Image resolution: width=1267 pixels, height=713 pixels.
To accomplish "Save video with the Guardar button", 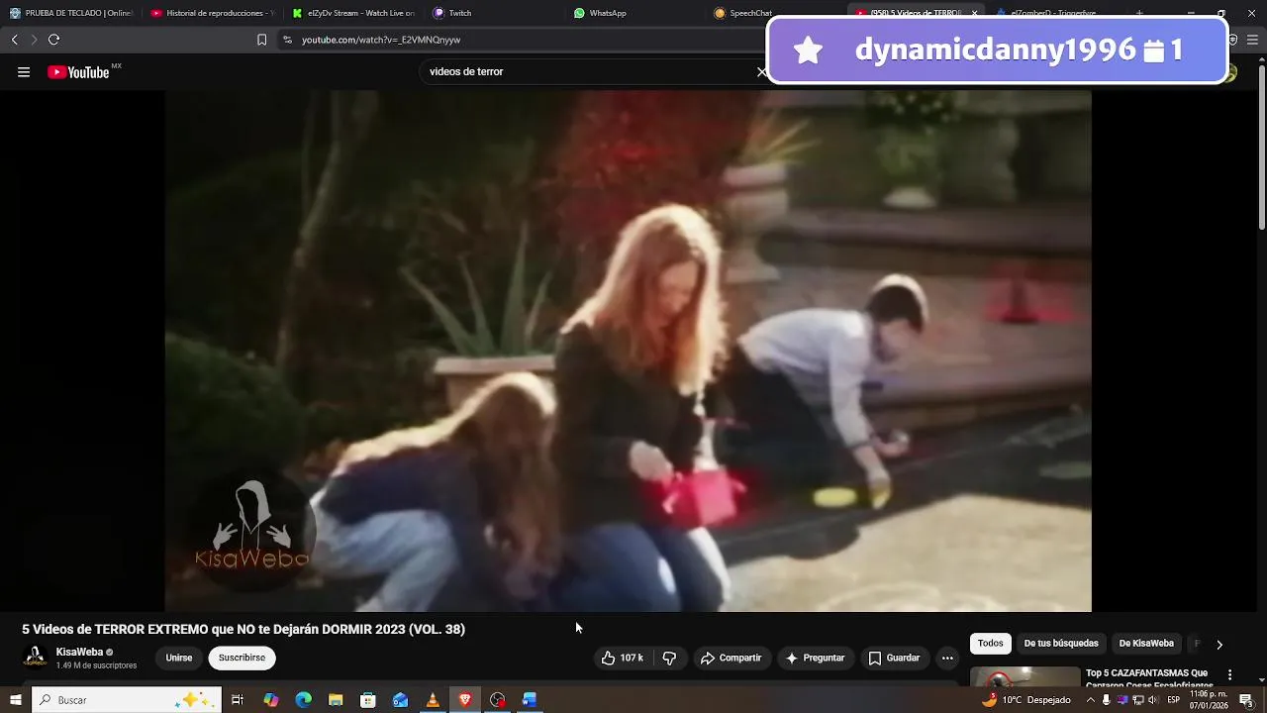I will click(894, 658).
